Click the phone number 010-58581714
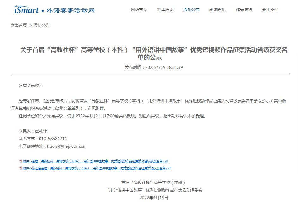The height and width of the screenshot is (203, 298). pos(53,139)
